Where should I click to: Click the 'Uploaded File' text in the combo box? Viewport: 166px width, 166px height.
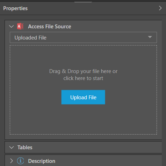30,38
